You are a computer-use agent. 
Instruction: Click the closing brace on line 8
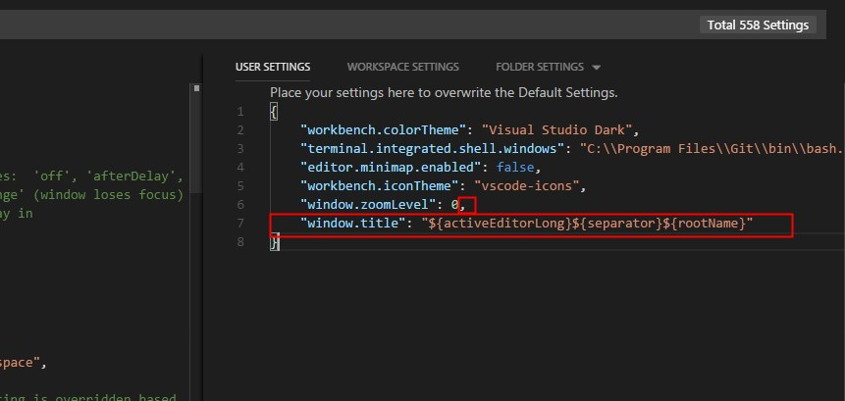point(274,243)
